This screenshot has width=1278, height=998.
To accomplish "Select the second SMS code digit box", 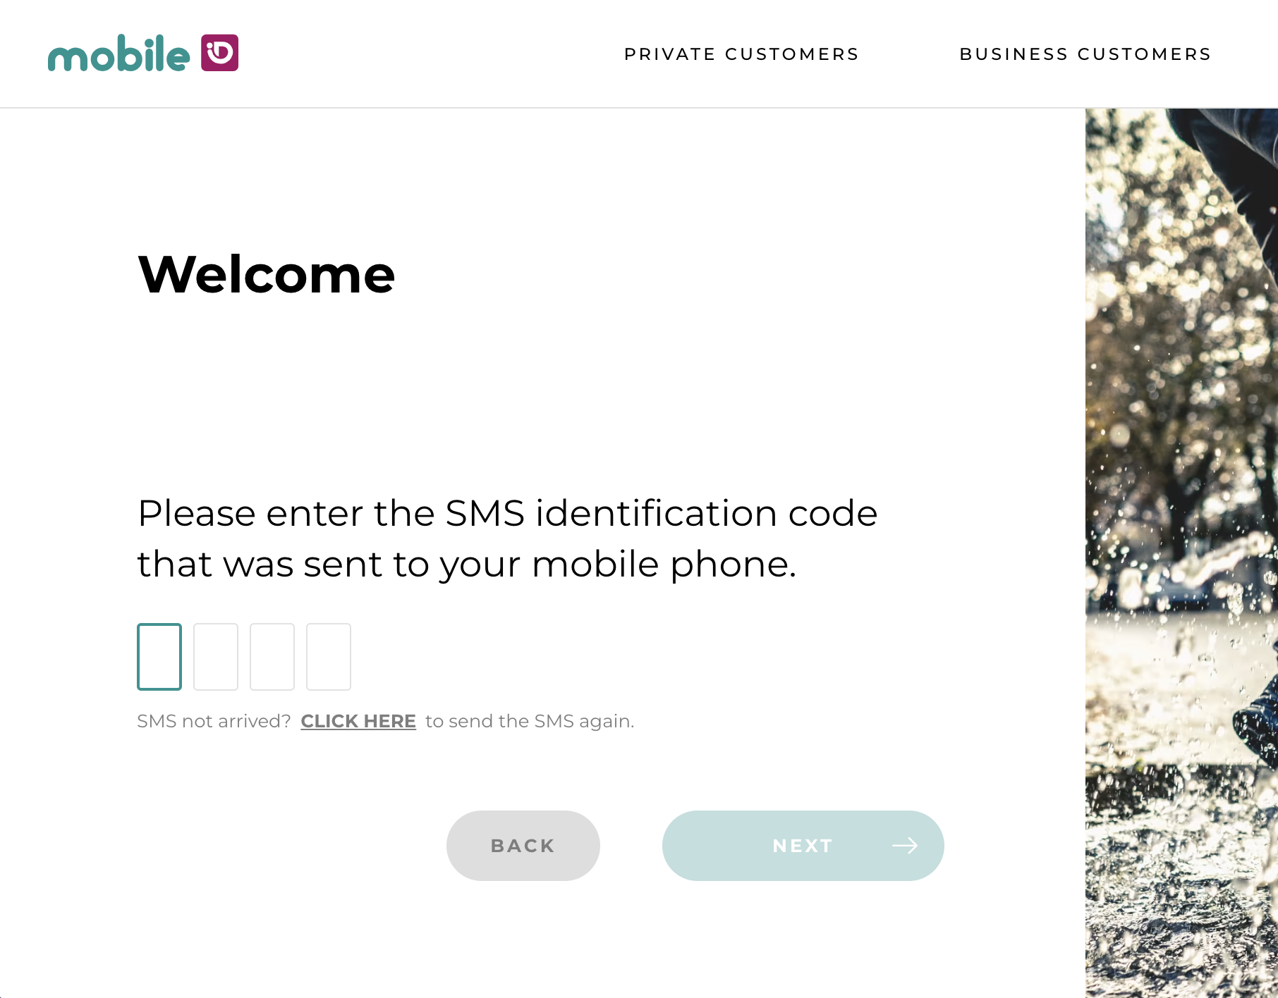I will pyautogui.click(x=216, y=656).
